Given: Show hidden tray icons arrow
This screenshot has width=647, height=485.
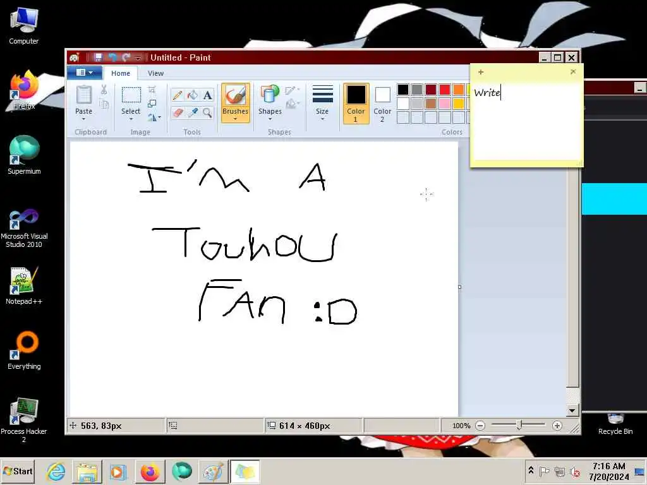Looking at the screenshot, I should (531, 470).
